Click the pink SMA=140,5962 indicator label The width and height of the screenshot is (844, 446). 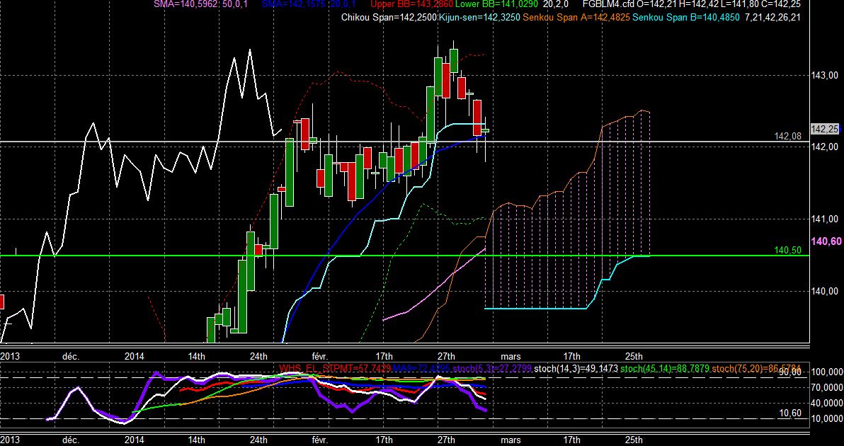point(187,4)
